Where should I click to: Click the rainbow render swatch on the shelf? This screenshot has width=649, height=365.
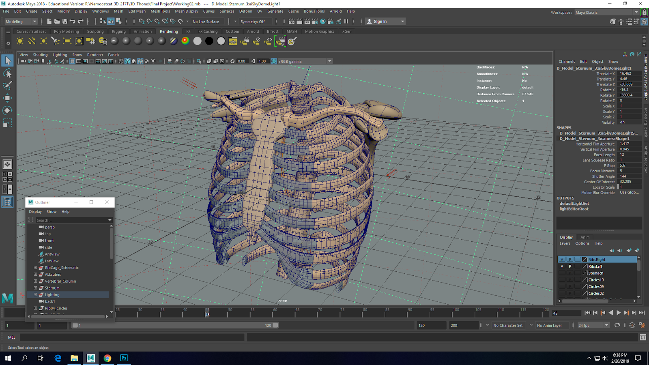click(x=185, y=41)
